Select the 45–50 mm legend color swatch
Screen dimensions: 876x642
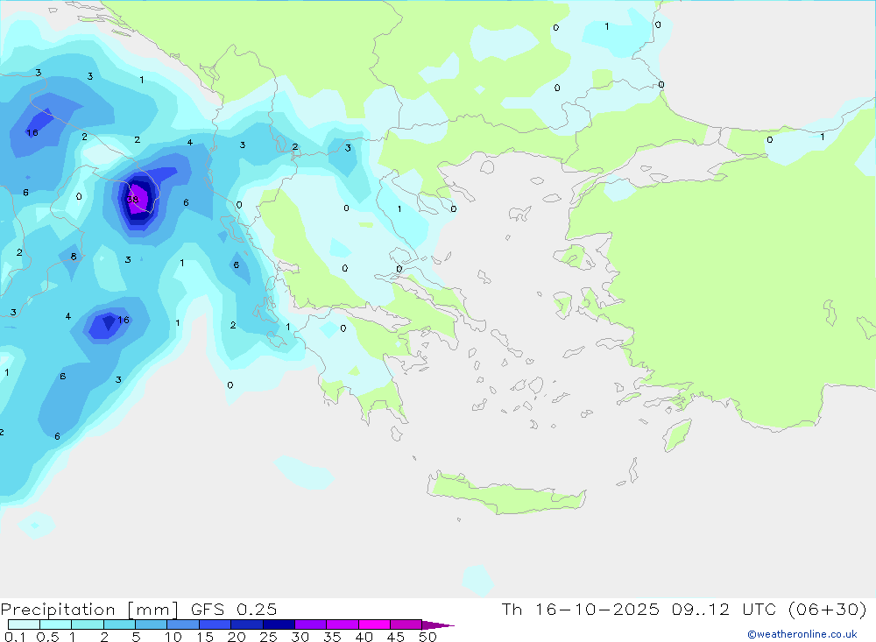tap(406, 624)
